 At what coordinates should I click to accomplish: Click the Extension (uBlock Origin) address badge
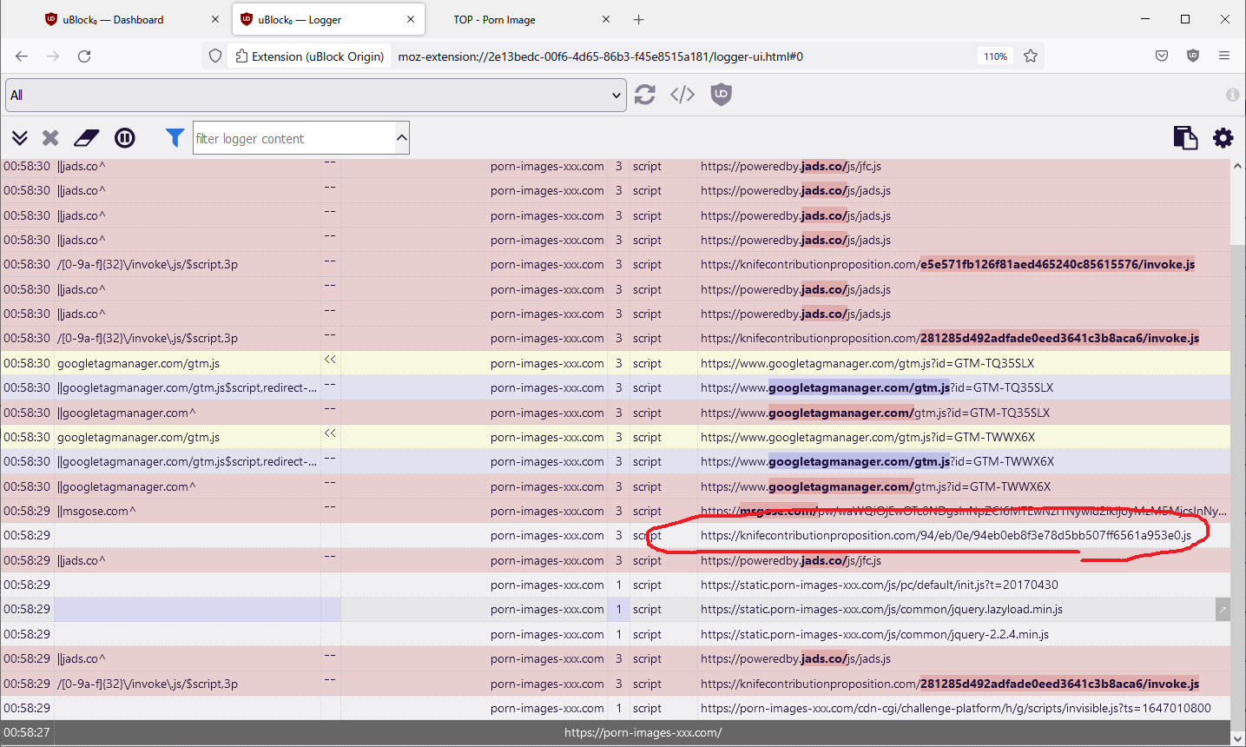308,56
